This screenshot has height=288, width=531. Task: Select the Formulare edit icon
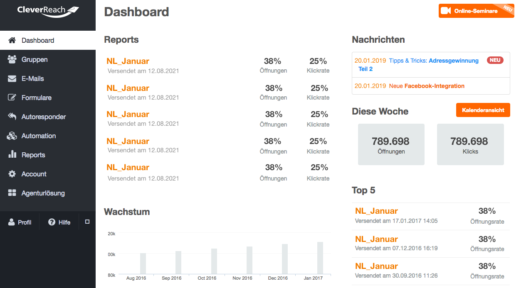[12, 98]
